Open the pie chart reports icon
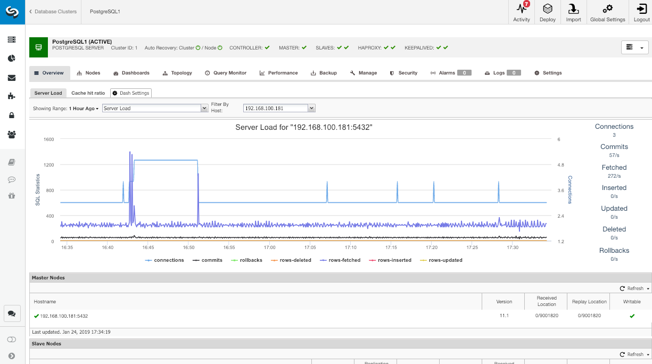Screen dimensions: 652x364 (12, 59)
